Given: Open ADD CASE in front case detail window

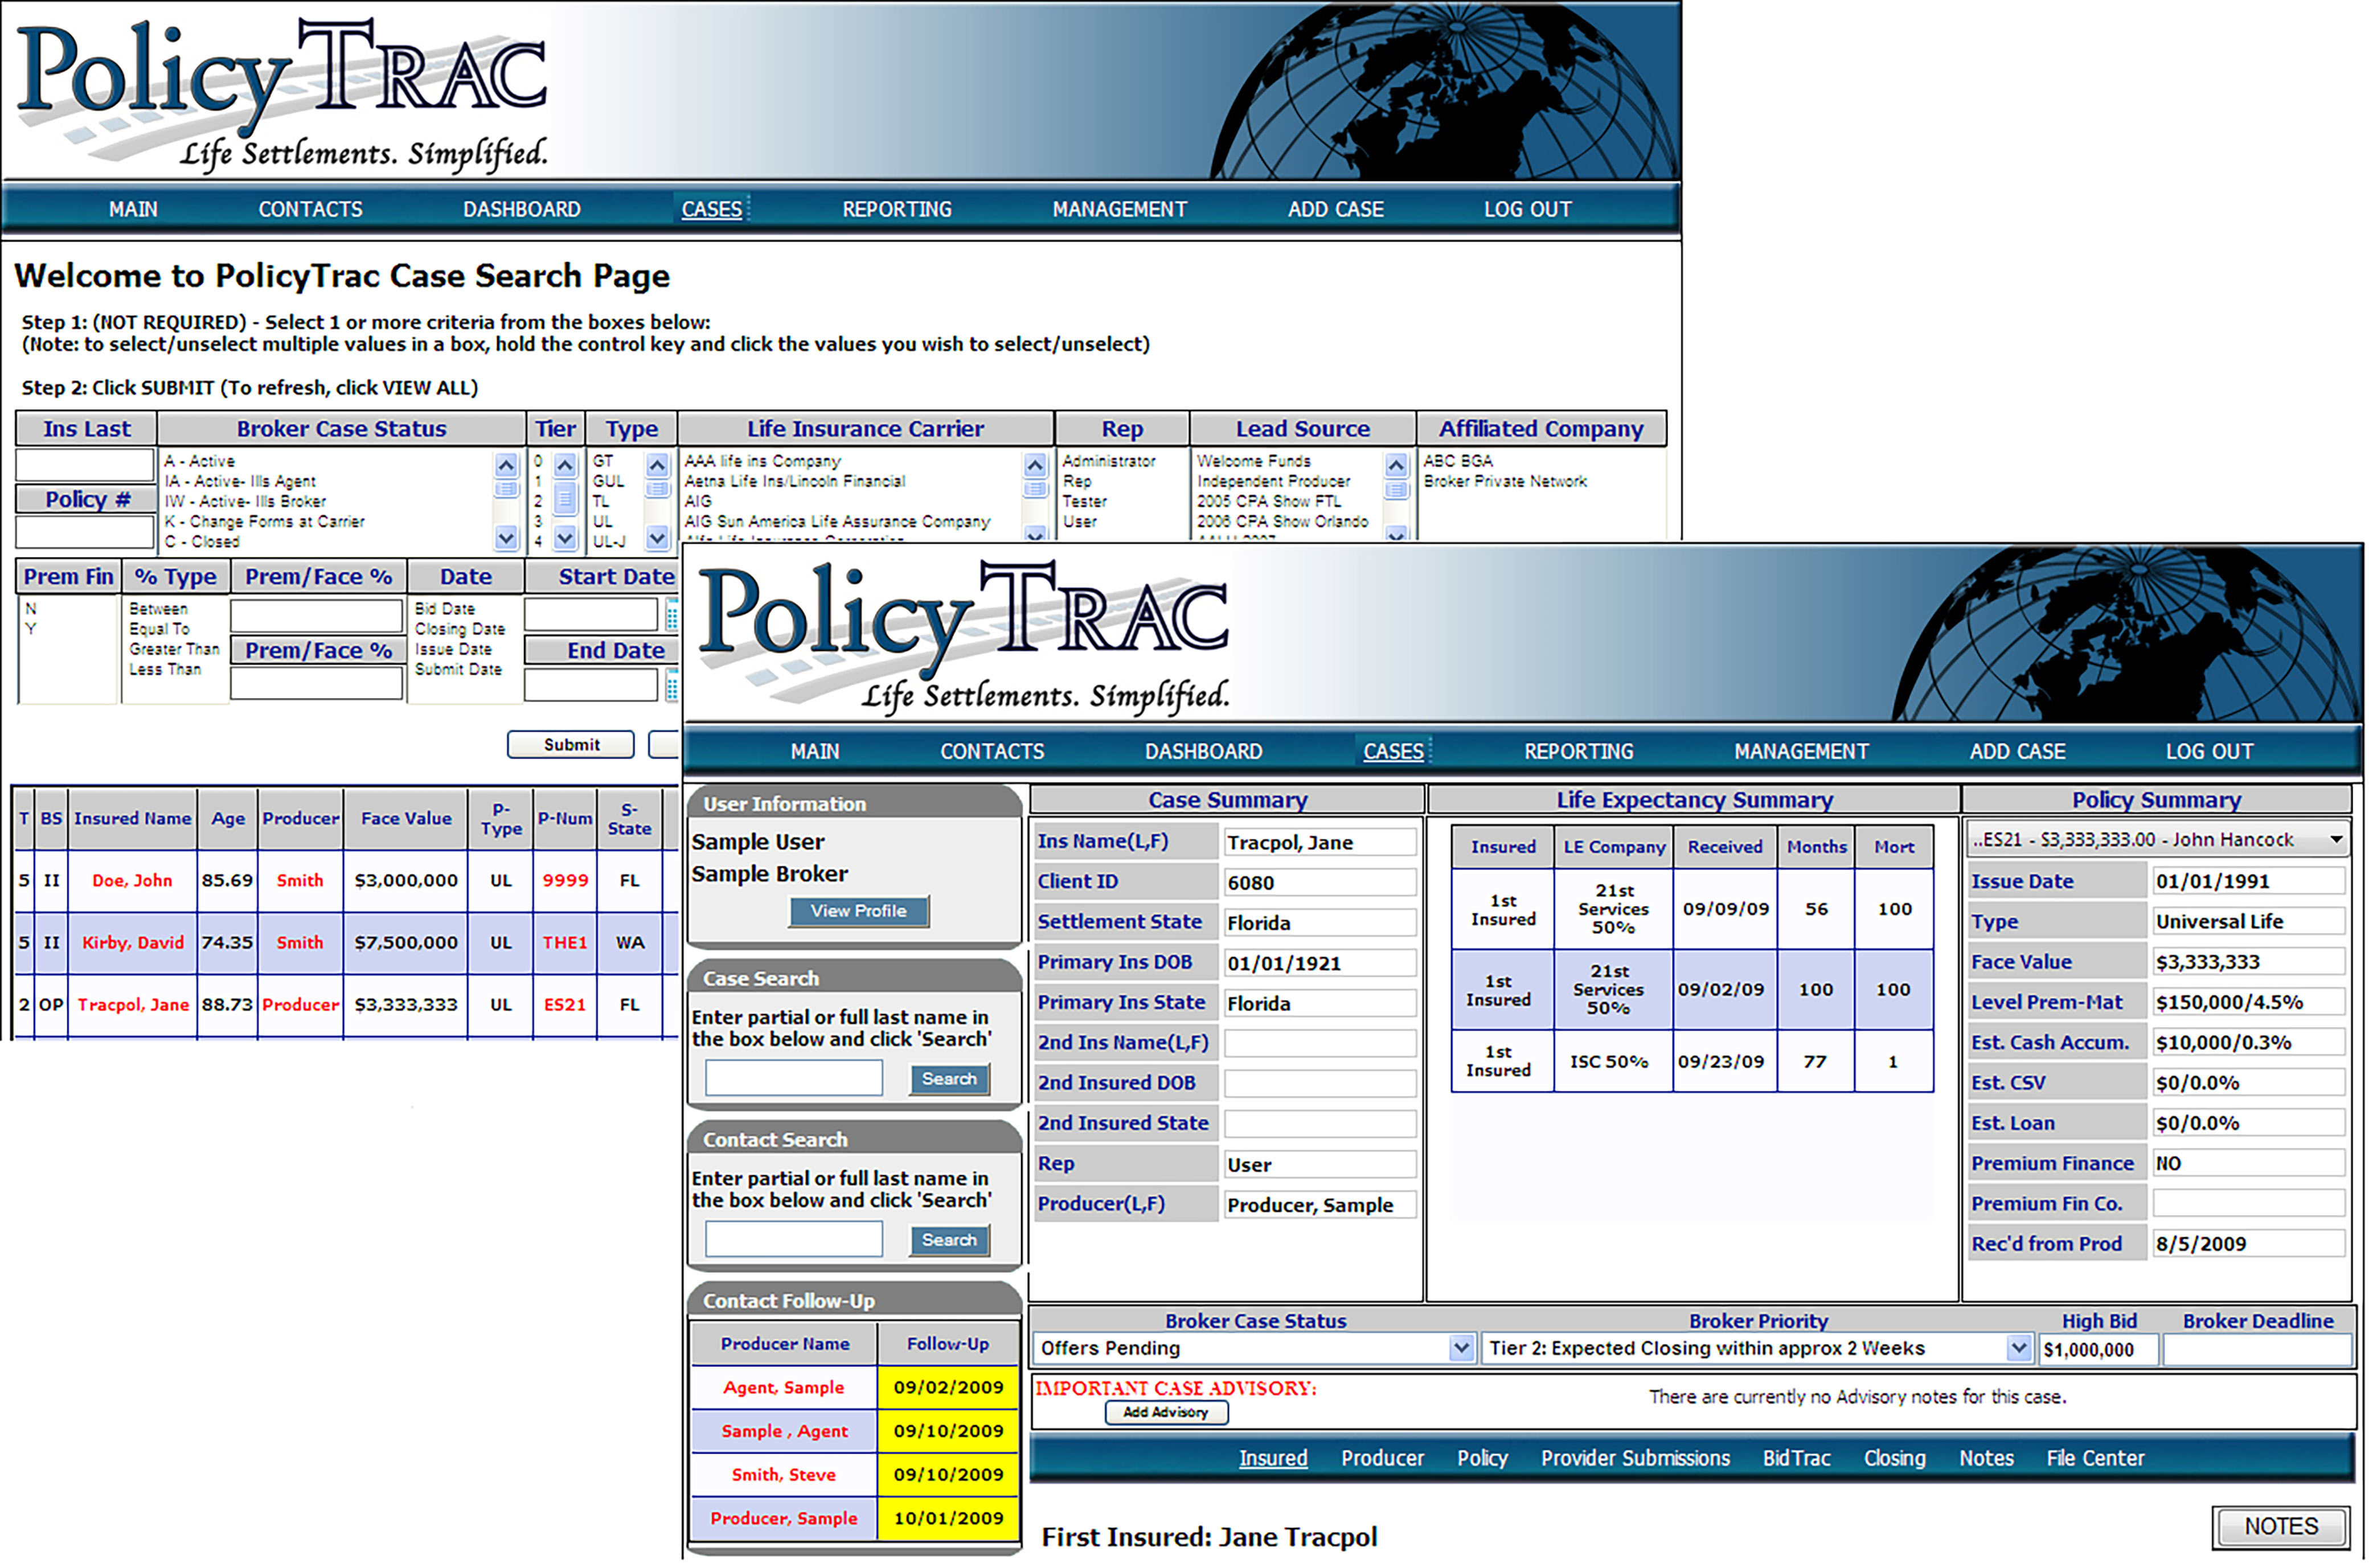Looking at the screenshot, I should pyautogui.click(x=2017, y=752).
